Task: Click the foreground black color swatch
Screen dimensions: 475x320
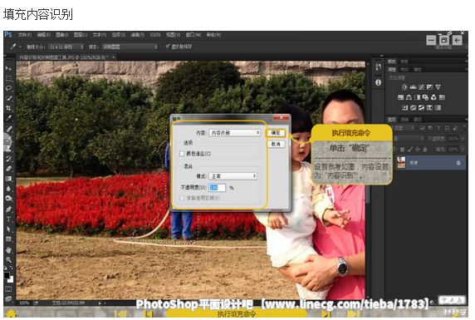Action: coord(7,275)
